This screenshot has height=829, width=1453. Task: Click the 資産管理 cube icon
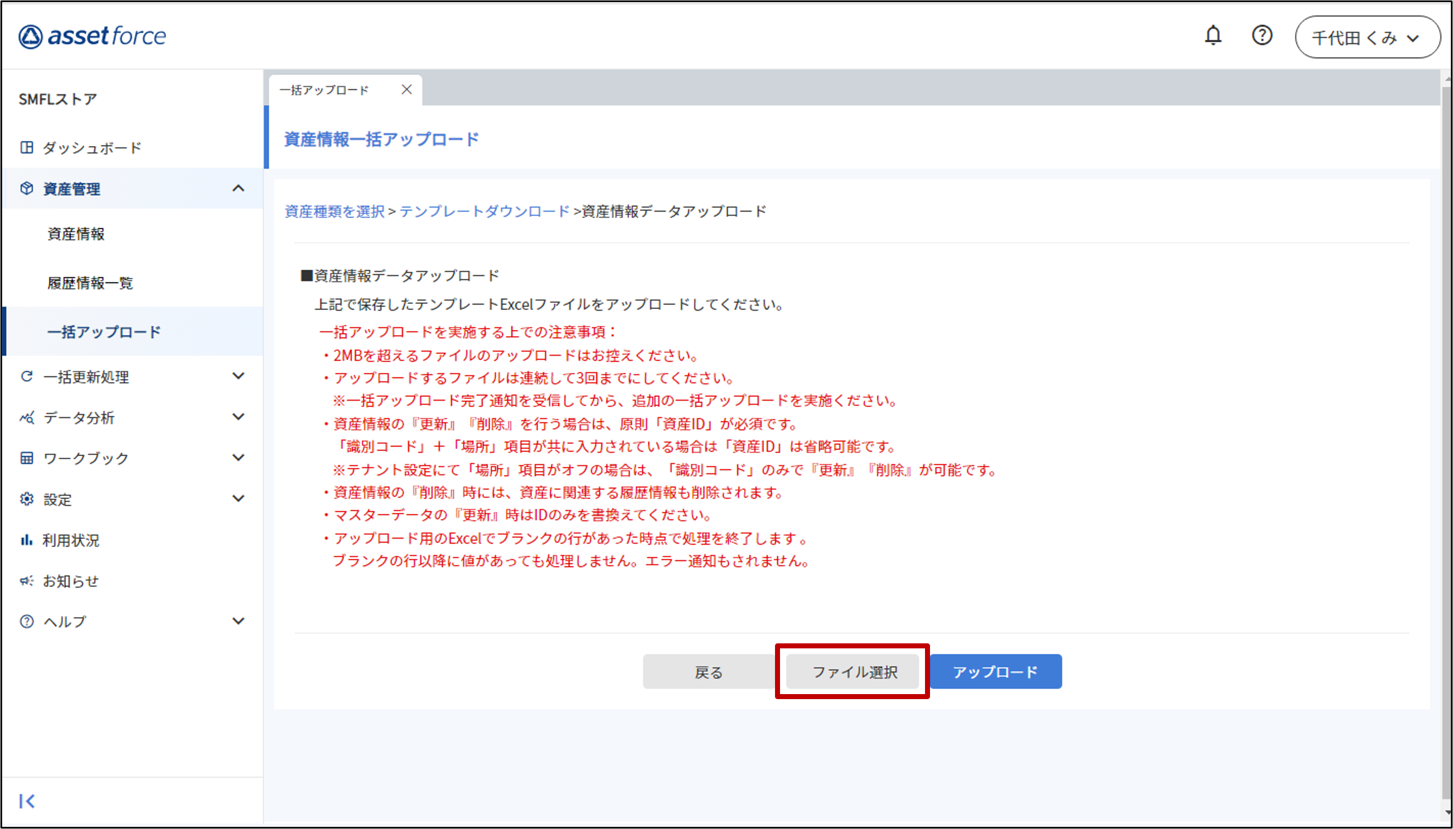click(26, 188)
